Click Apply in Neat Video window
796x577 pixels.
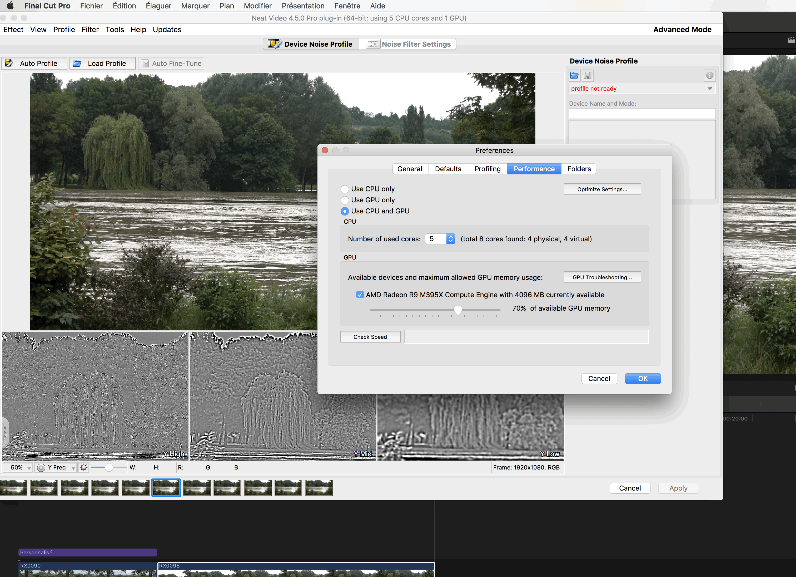(678, 488)
